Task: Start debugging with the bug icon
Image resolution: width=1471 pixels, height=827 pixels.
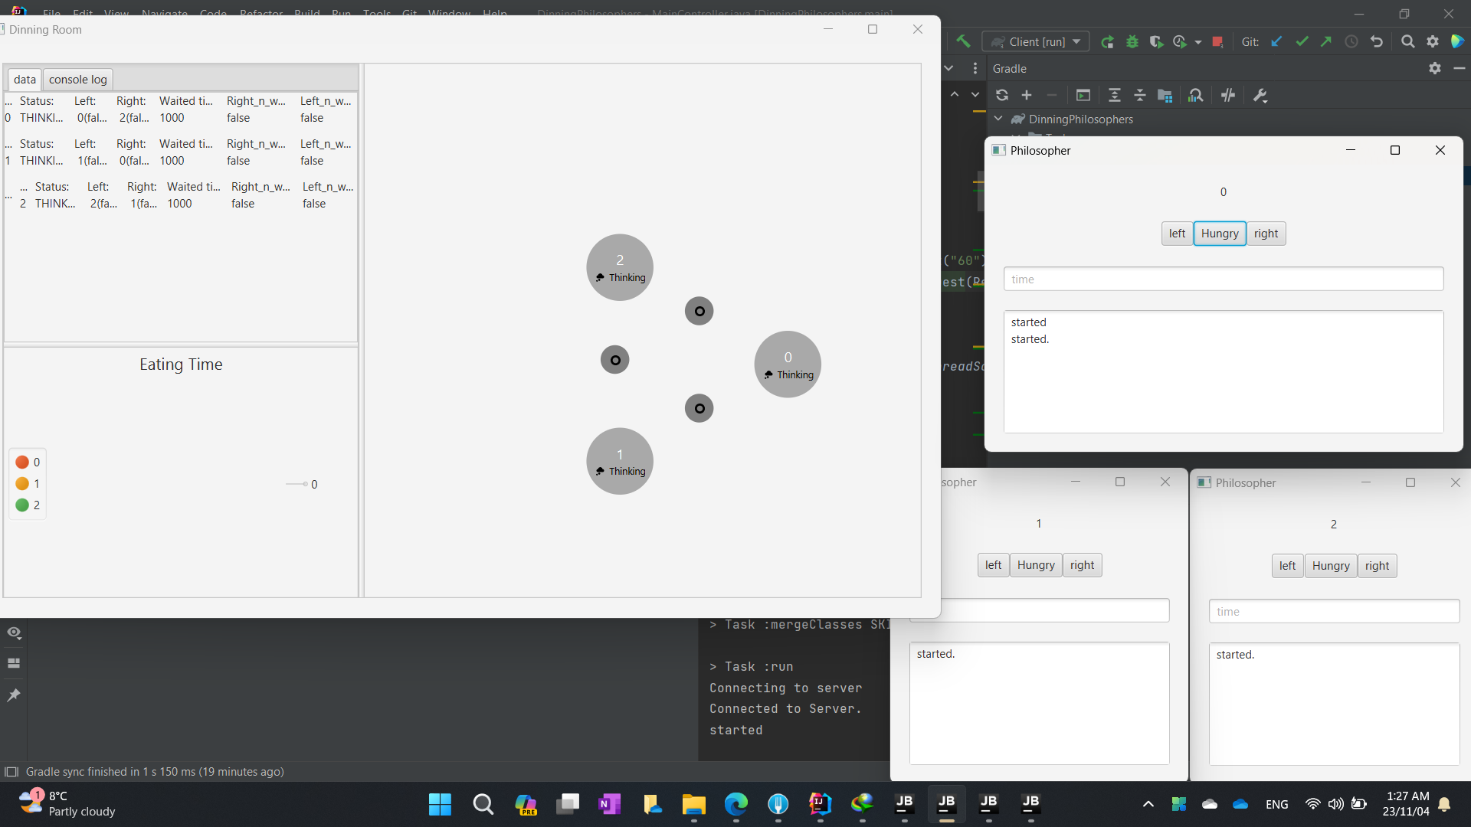Action: pyautogui.click(x=1132, y=41)
